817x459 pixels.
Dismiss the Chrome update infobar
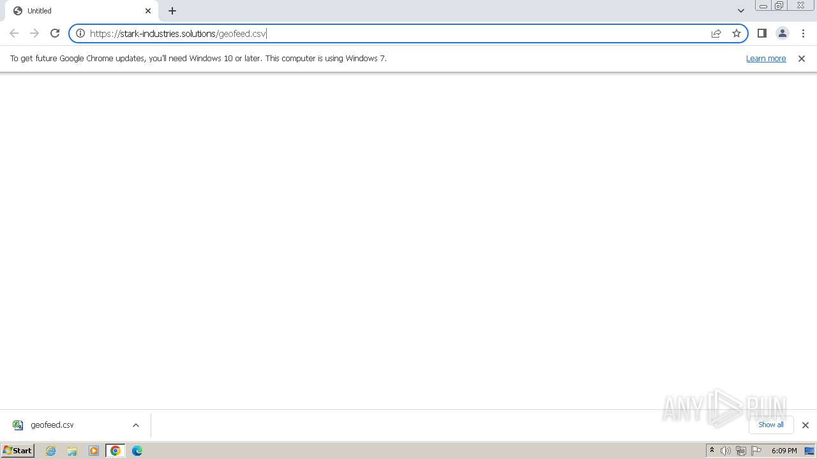[x=802, y=58]
